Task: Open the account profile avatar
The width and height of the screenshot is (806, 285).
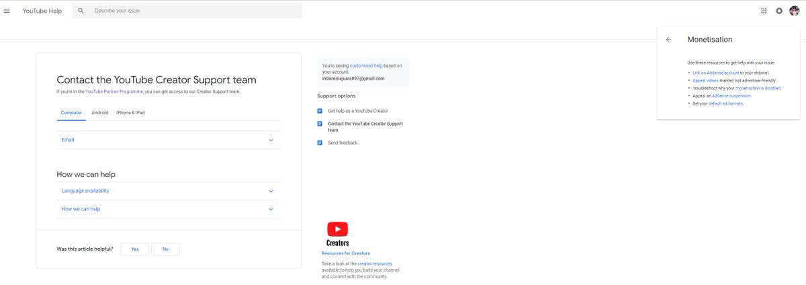Action: (x=795, y=11)
